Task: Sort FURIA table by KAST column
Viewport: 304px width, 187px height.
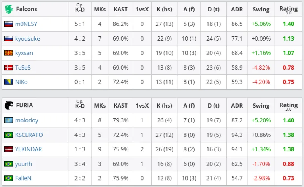Action: pyautogui.click(x=120, y=105)
